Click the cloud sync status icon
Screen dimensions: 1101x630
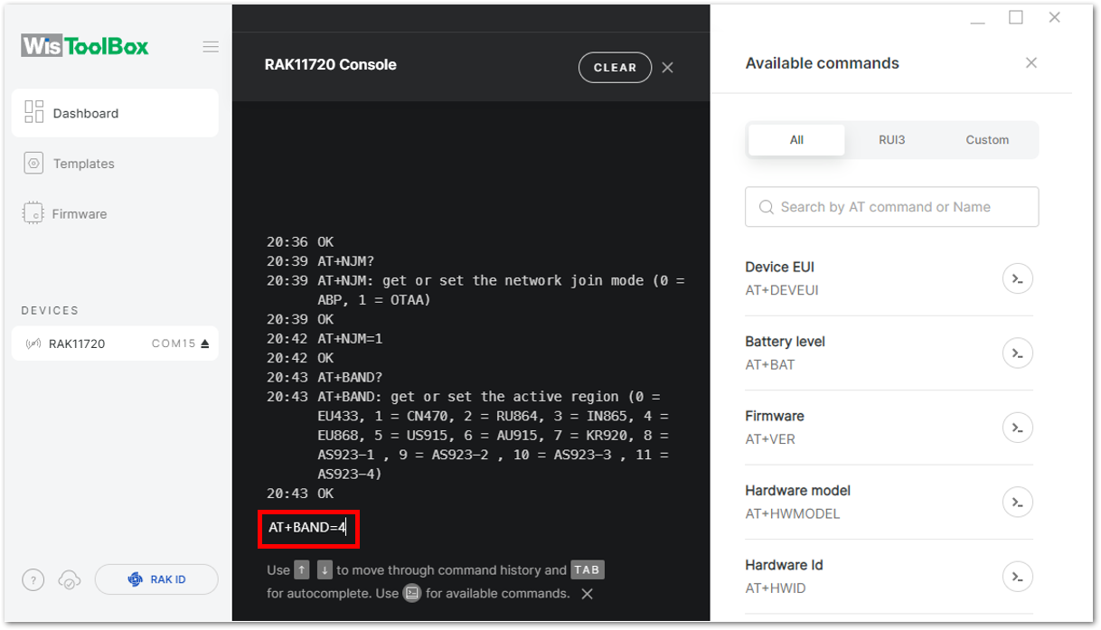69,580
